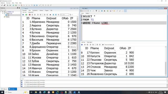The height and width of the screenshot is (94, 168).
Task: Switch to the Indexes tab of table T1
Action: tap(41, 10)
